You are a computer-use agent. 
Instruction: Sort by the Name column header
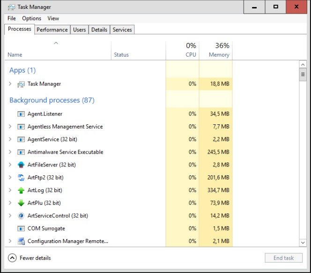(58, 50)
